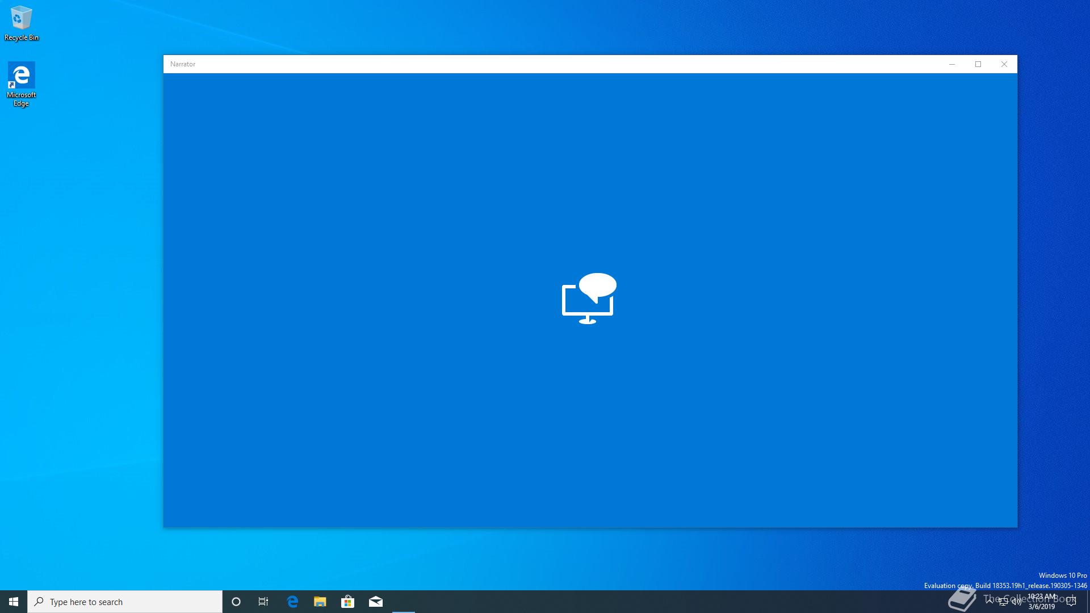Click the Narrator window title bar
This screenshot has width=1090, height=613.
(x=511, y=64)
